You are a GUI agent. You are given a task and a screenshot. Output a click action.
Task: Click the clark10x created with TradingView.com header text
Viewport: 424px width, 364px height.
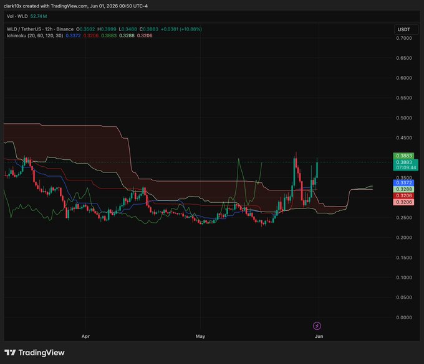(76, 6)
